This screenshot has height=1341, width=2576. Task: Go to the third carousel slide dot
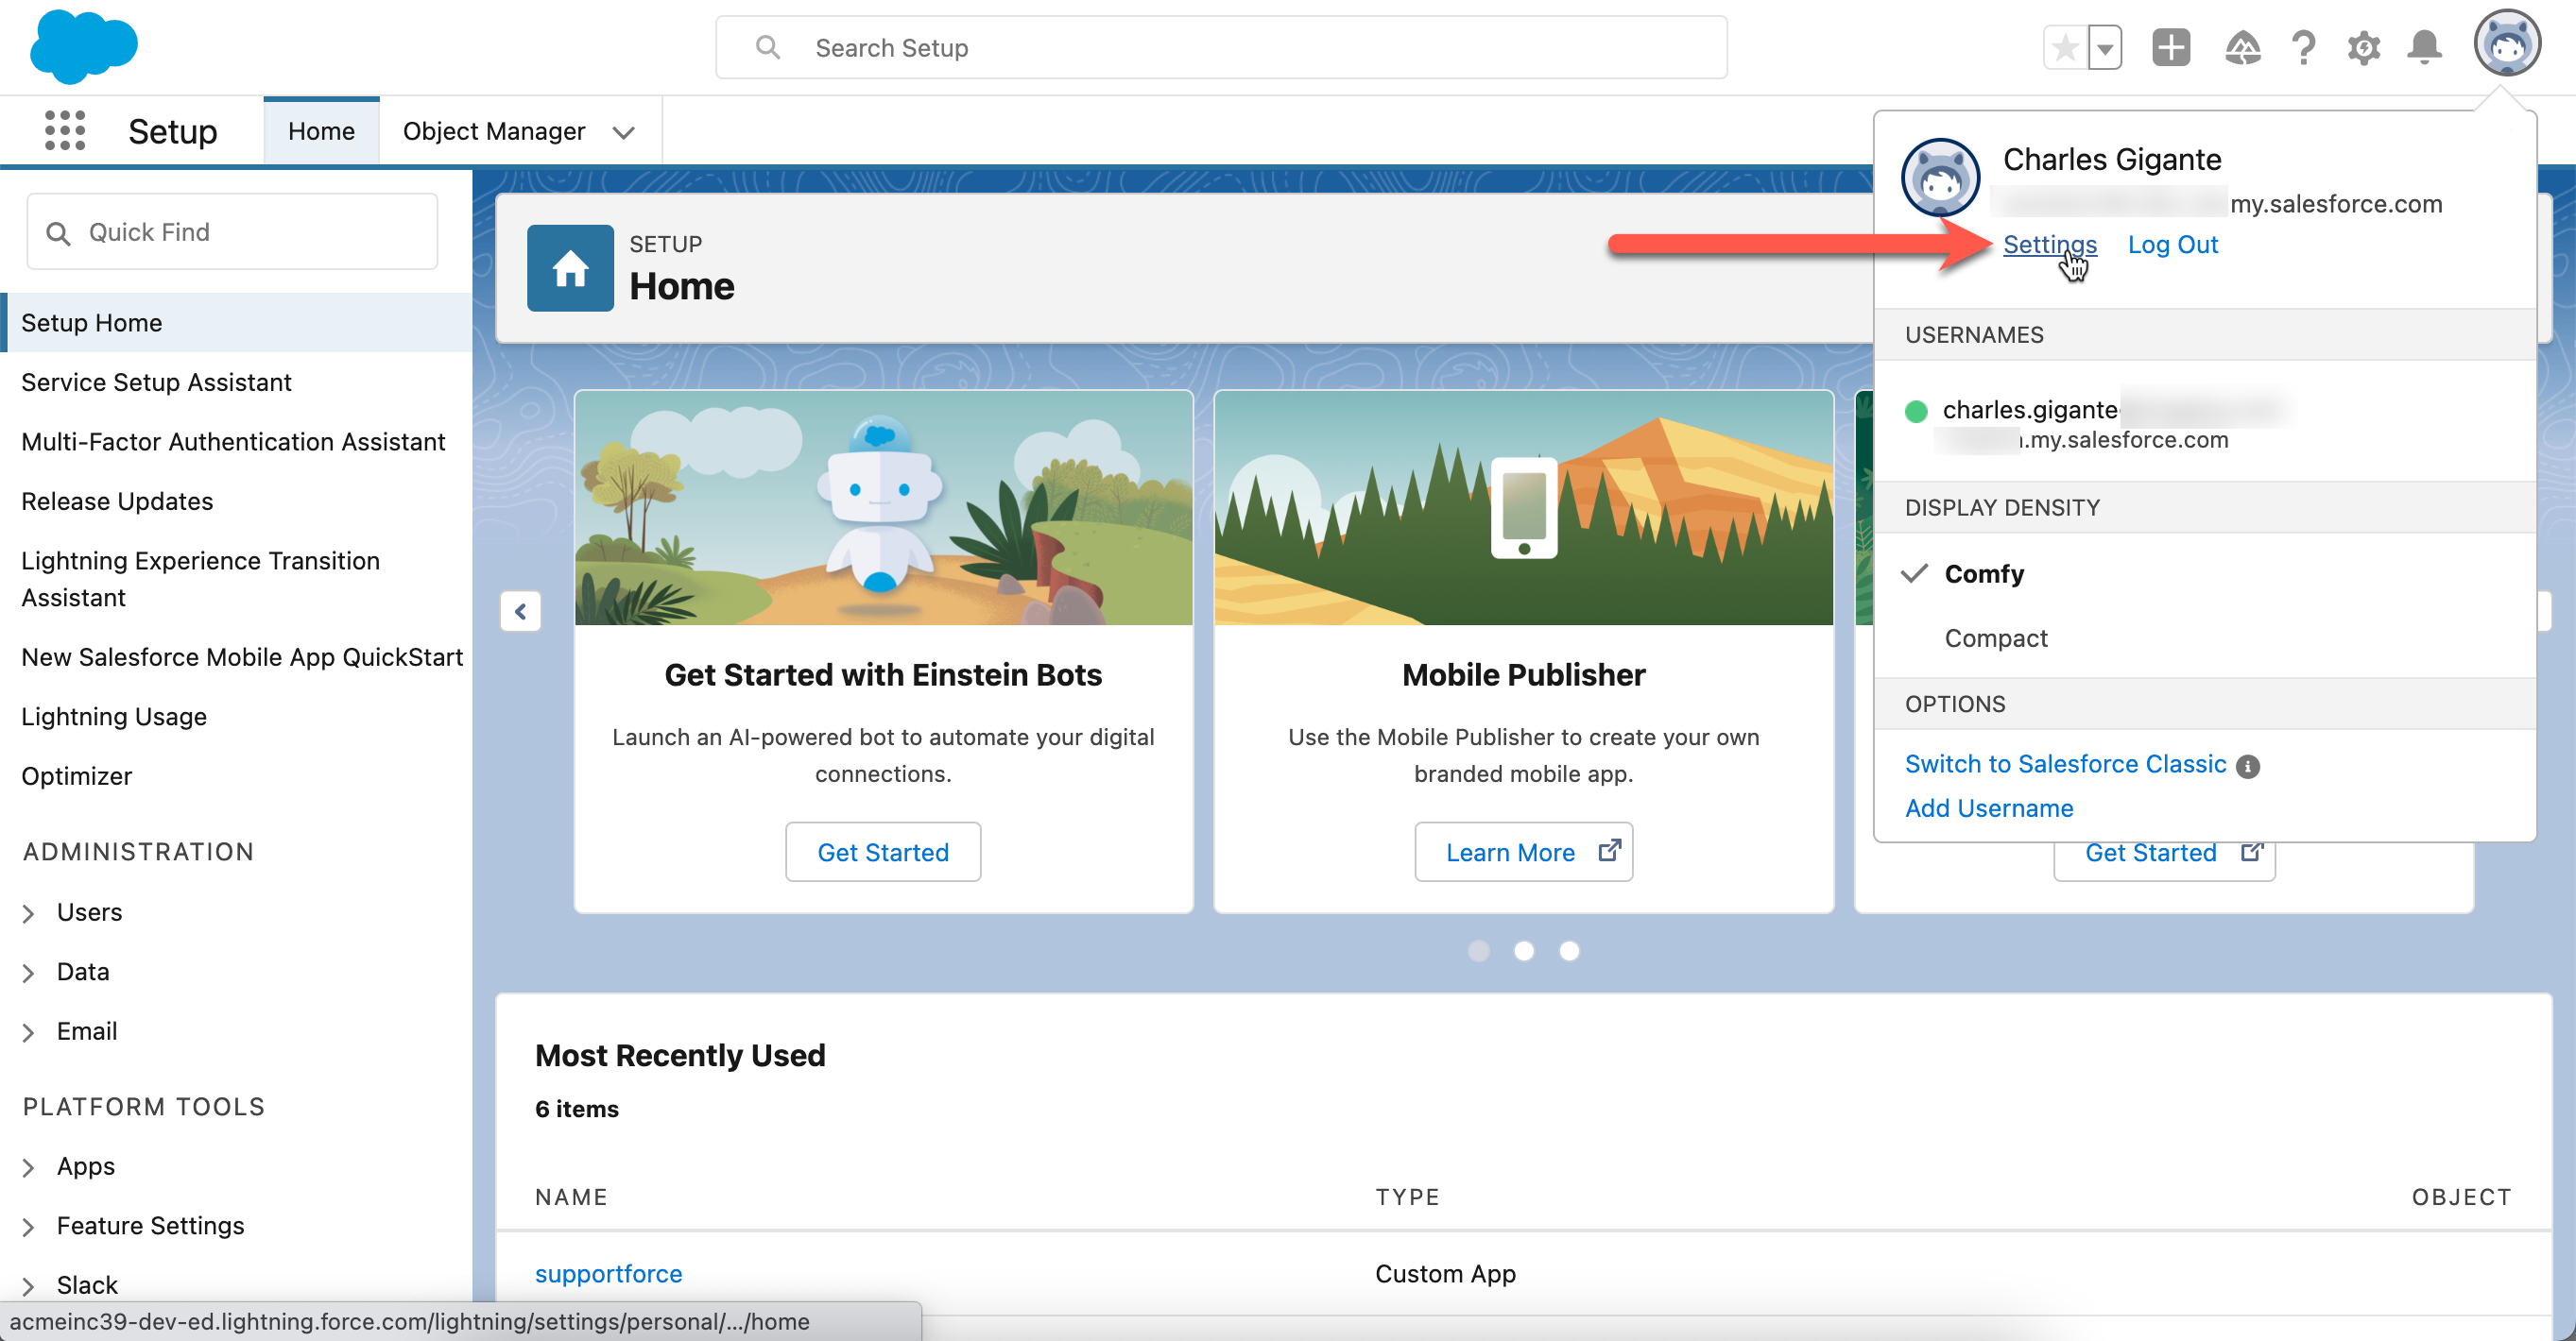pyautogui.click(x=1570, y=950)
